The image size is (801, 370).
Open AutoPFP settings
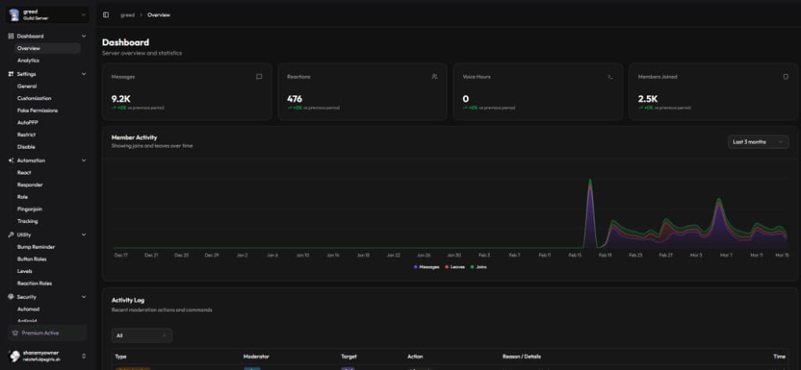tap(27, 123)
